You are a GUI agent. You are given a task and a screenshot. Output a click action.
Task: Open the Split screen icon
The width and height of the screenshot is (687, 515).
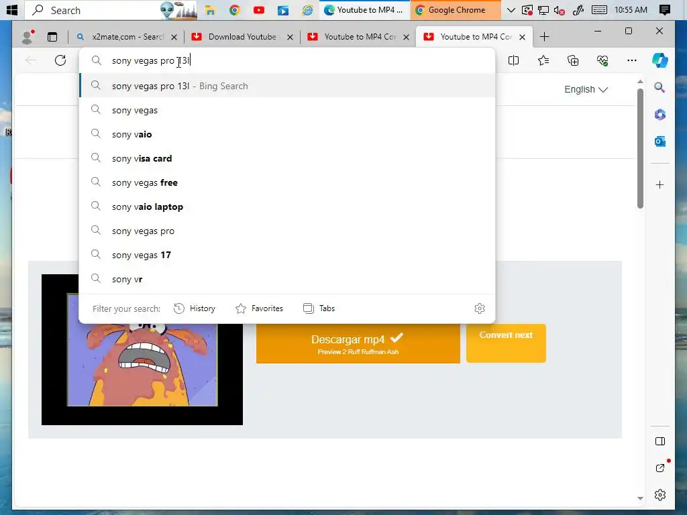(513, 60)
